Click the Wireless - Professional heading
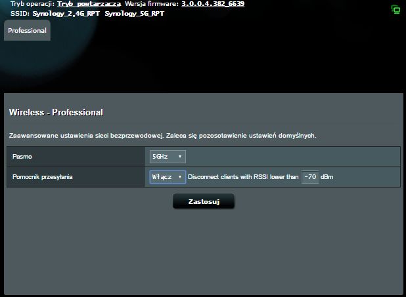Viewport: 406px width, 297px height. click(56, 113)
